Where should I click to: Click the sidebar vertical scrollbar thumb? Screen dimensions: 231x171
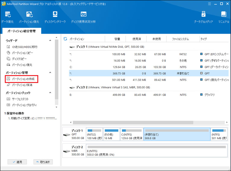click(x=56, y=69)
